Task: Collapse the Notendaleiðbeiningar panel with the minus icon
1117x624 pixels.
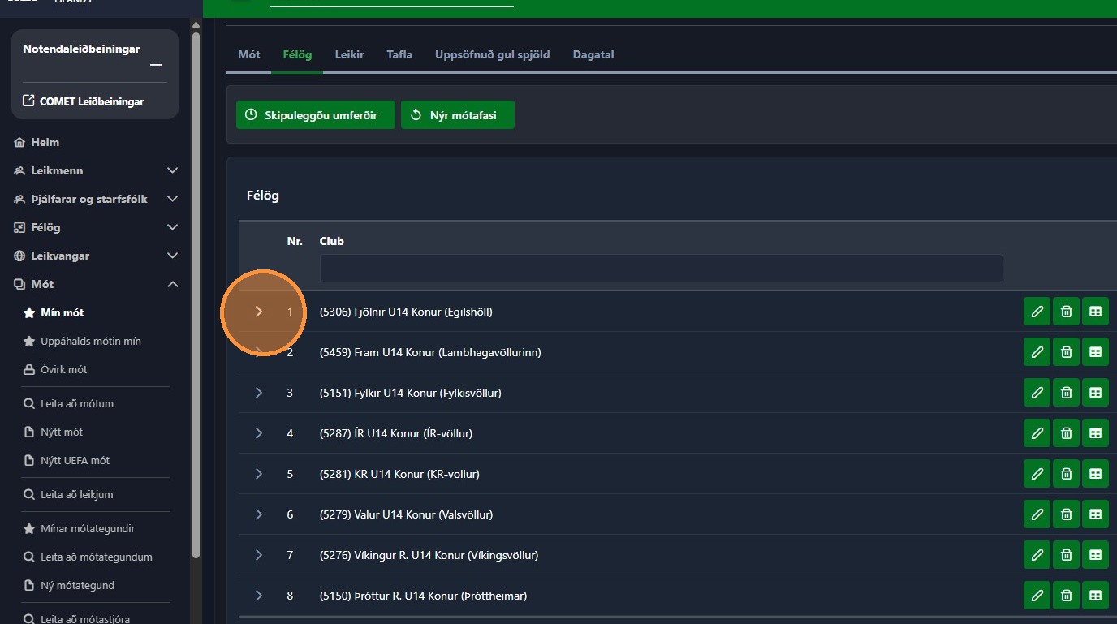Action: point(156,65)
